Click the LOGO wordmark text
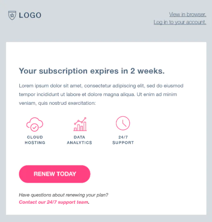 pyautogui.click(x=30, y=15)
